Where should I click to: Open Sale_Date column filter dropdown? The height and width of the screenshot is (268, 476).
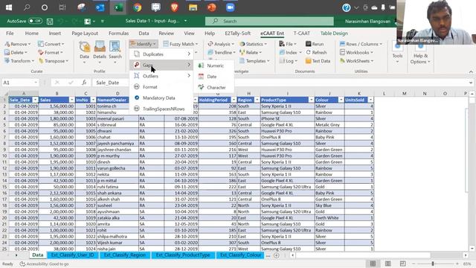35,100
